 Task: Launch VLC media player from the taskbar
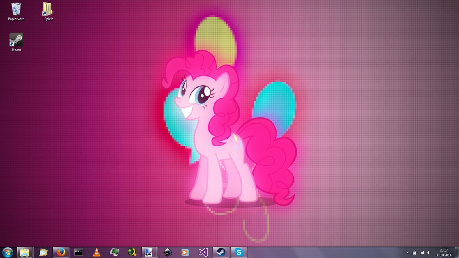tap(96, 252)
